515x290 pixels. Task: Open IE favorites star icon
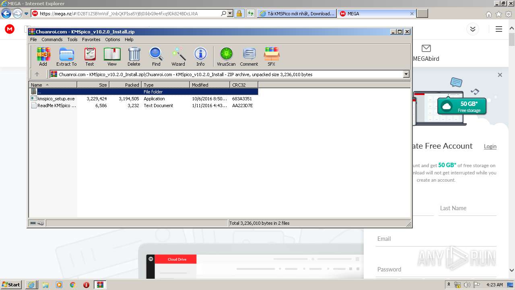click(499, 14)
